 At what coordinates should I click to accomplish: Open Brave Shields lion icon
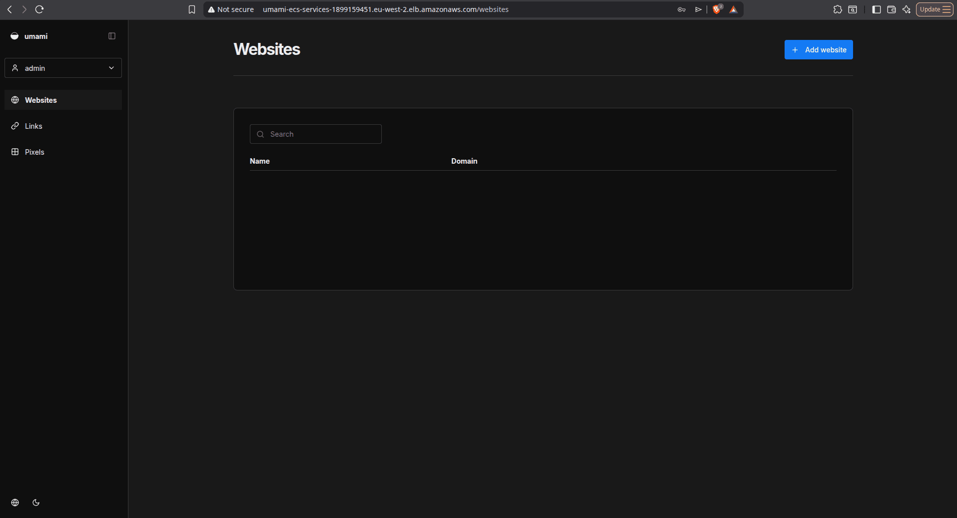(x=717, y=9)
